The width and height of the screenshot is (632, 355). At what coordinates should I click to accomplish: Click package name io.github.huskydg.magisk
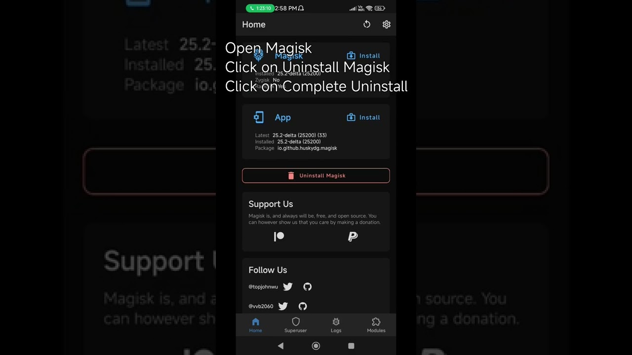point(307,148)
